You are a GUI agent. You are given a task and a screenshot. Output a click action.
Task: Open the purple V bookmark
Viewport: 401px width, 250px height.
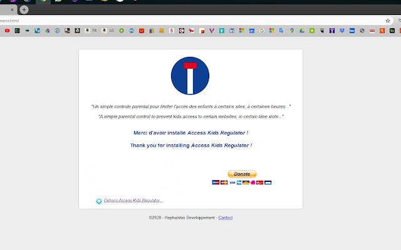(x=212, y=31)
